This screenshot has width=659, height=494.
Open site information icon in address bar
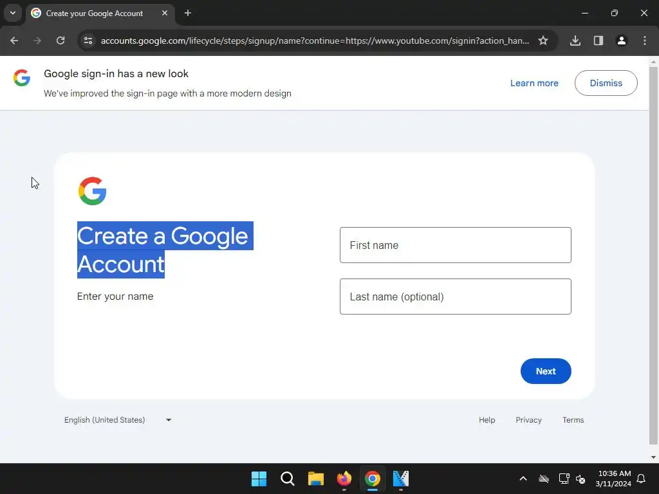(88, 41)
